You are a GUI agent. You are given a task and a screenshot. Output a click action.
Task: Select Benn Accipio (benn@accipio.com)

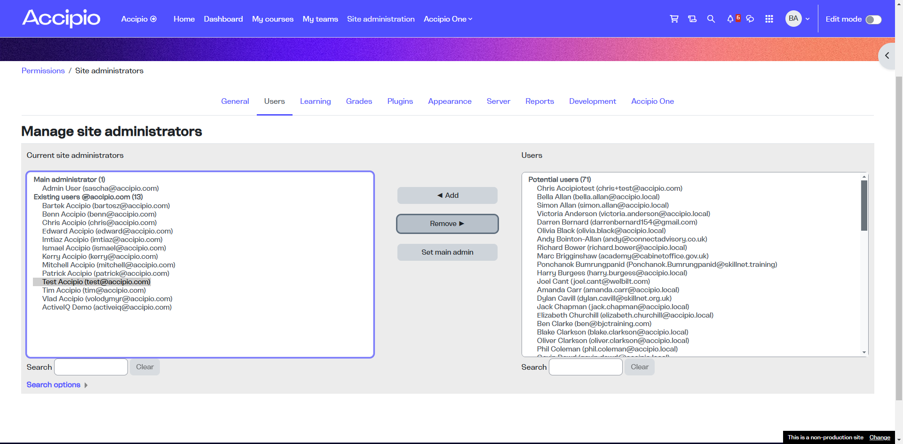(x=99, y=214)
